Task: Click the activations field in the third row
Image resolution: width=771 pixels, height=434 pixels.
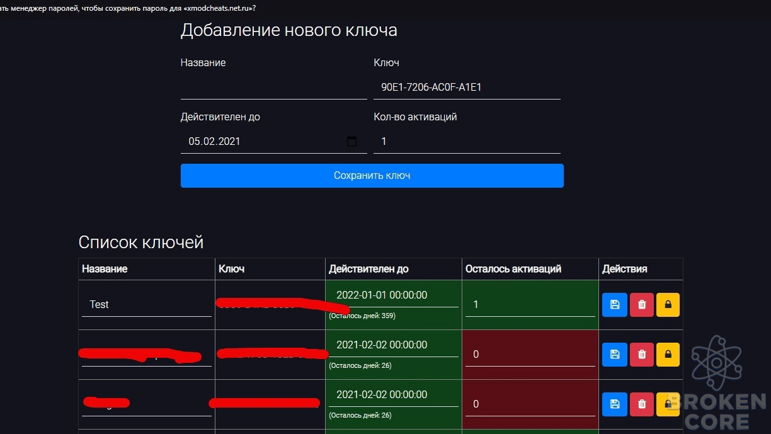Action: (530, 404)
